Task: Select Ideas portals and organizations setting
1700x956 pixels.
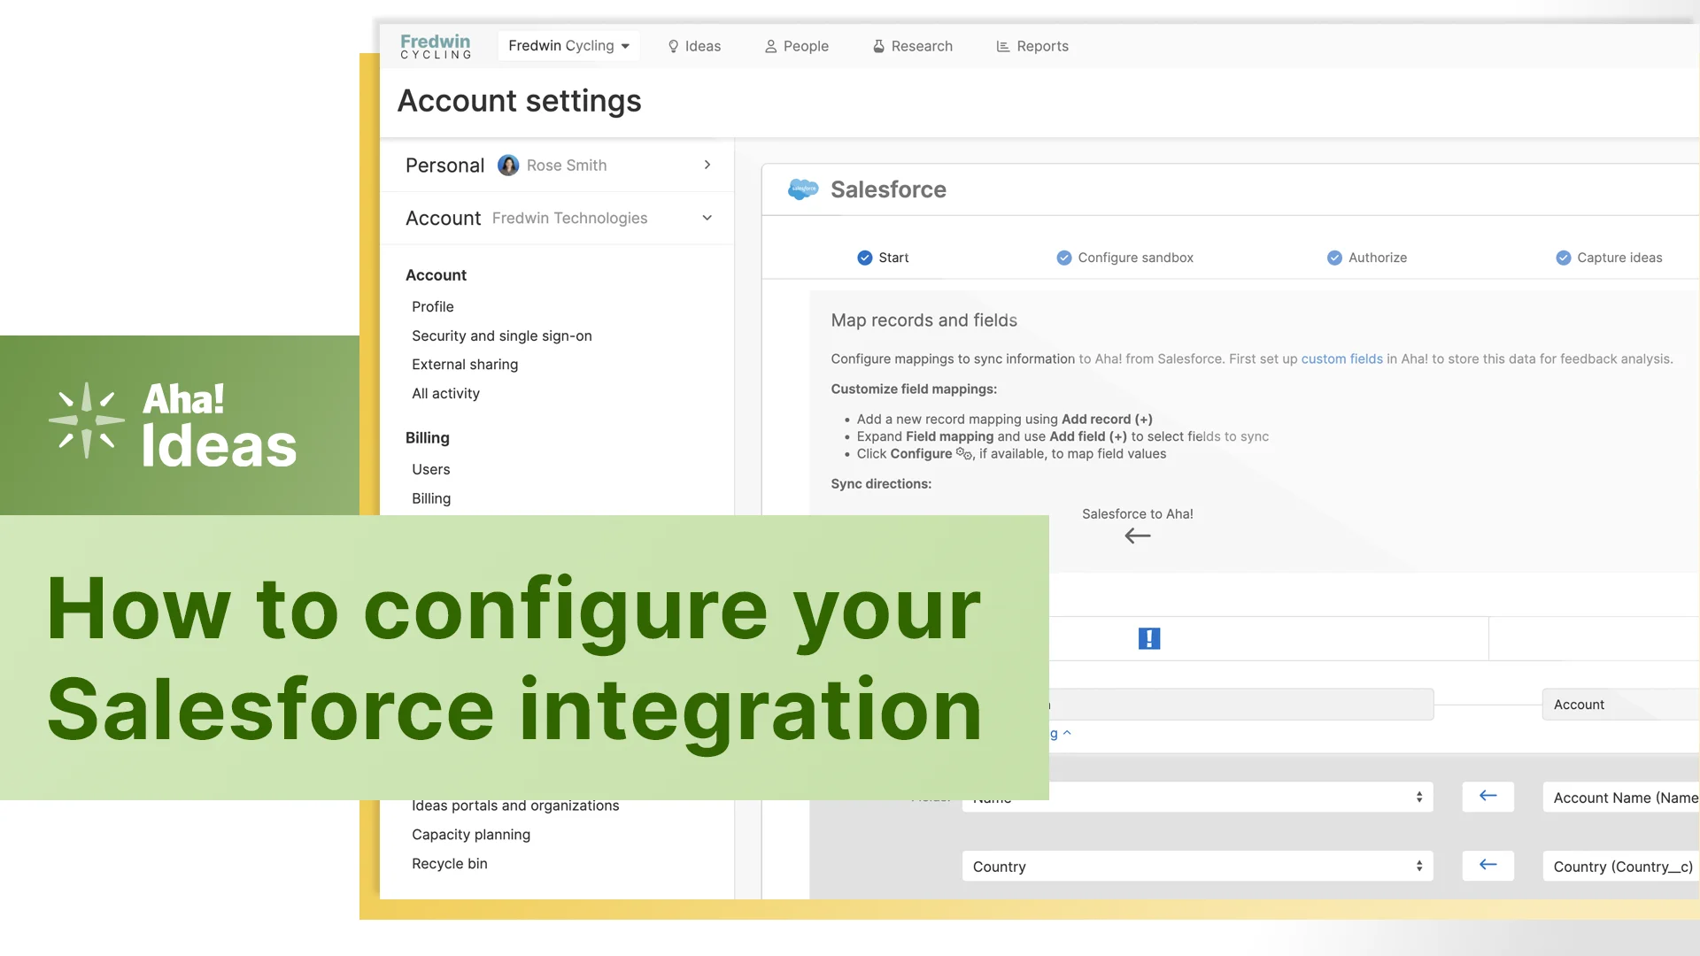Action: 515,805
